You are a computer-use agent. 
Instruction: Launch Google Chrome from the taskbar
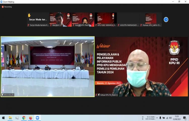tap(24, 118)
